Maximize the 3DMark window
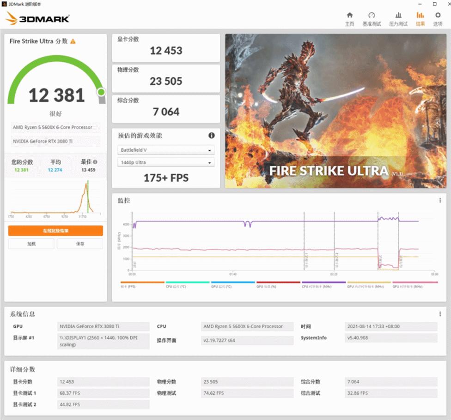Screen dimensions: 451x420 [x=435, y=4]
